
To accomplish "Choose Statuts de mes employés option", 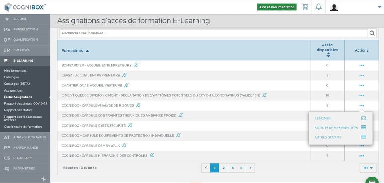I will 336,128.
